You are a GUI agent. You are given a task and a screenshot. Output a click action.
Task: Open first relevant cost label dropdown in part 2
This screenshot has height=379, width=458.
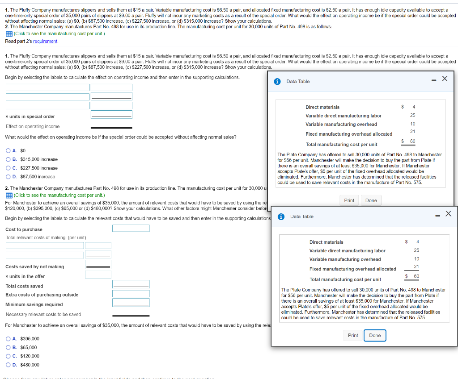45,246
